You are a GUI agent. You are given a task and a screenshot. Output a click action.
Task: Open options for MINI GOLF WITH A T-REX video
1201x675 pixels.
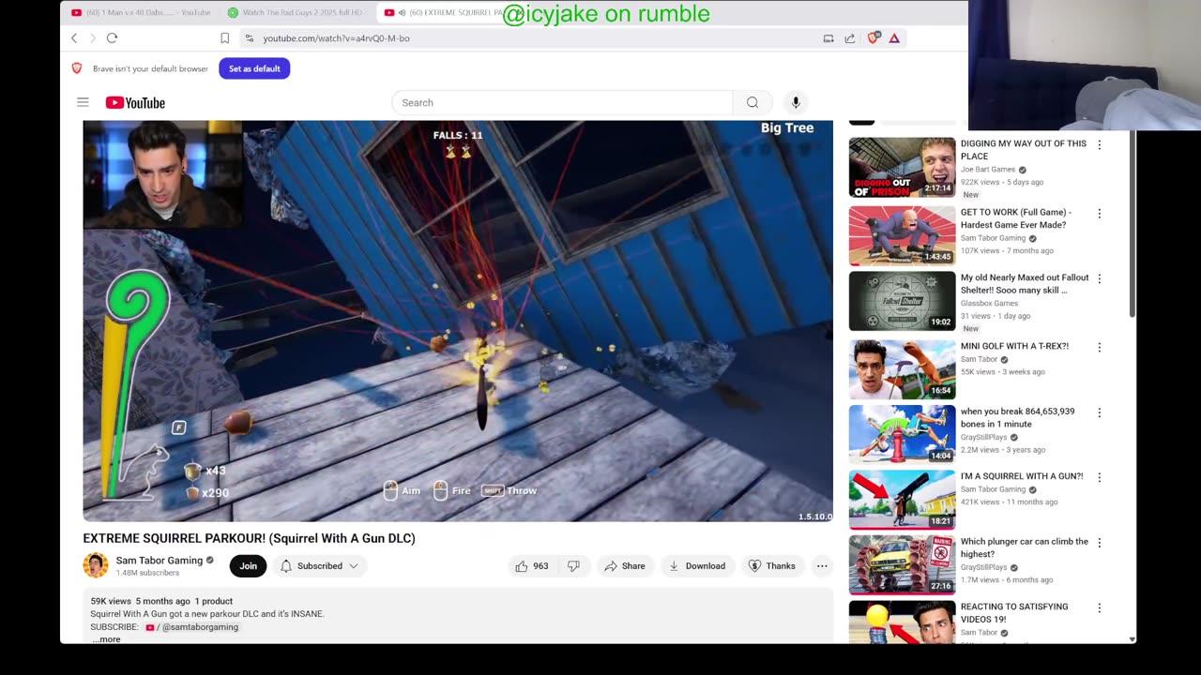pyautogui.click(x=1100, y=347)
